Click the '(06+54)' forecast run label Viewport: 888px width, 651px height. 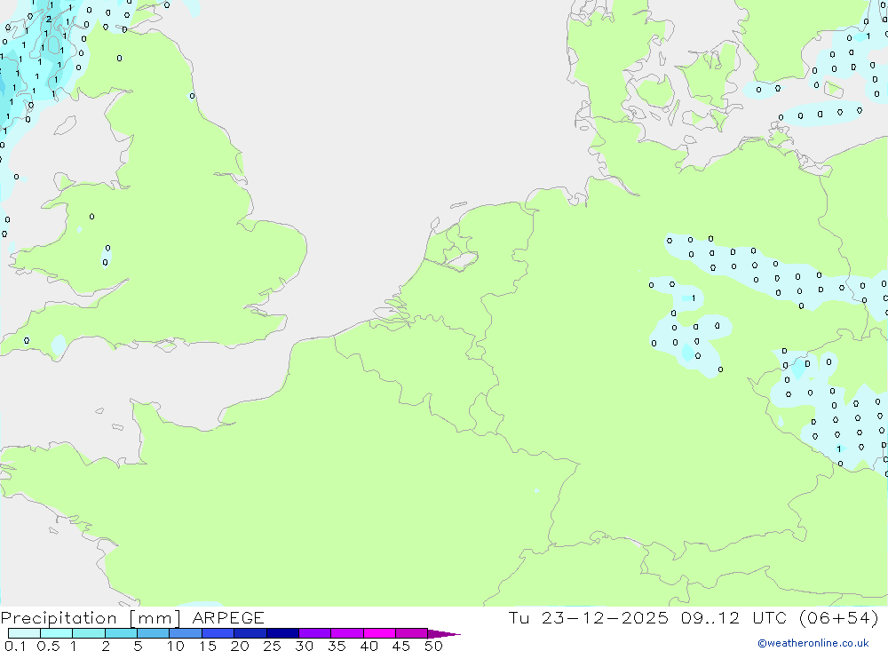click(x=839, y=617)
